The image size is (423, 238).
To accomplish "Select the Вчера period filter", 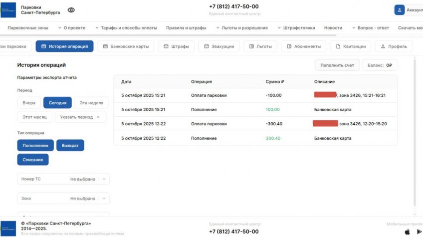I will tap(29, 103).
